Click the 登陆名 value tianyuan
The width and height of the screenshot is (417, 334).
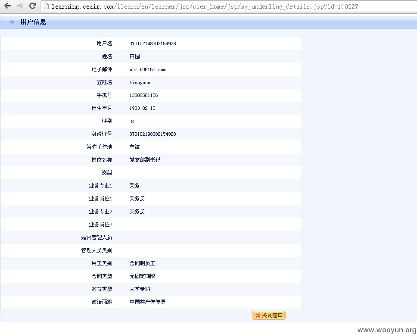pyautogui.click(x=140, y=82)
